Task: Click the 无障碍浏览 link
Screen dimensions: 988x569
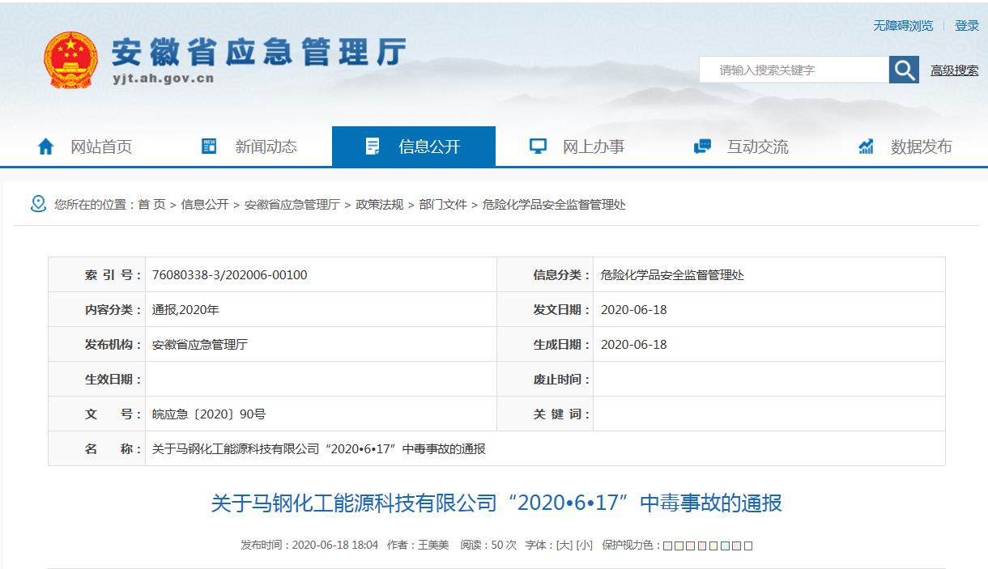Action: (903, 26)
